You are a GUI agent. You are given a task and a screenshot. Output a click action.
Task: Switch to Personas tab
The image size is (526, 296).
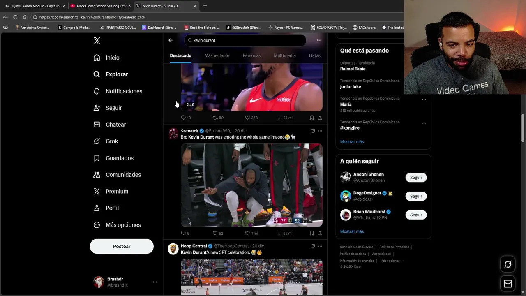coord(251,55)
